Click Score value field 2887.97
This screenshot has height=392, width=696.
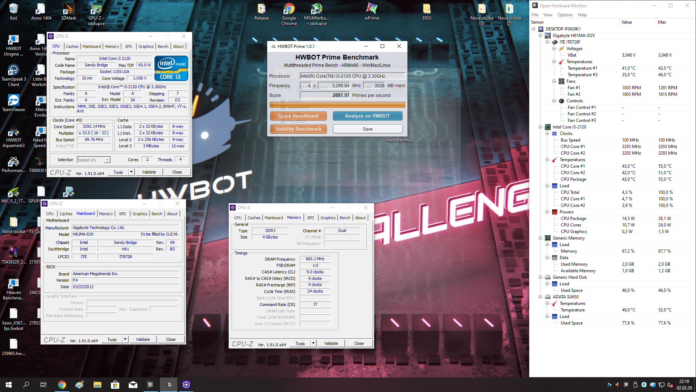[x=325, y=95]
